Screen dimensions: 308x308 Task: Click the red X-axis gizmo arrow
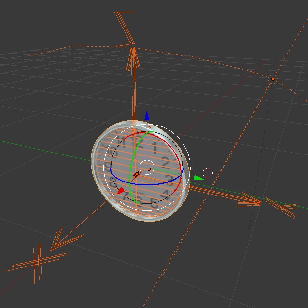(x=121, y=191)
